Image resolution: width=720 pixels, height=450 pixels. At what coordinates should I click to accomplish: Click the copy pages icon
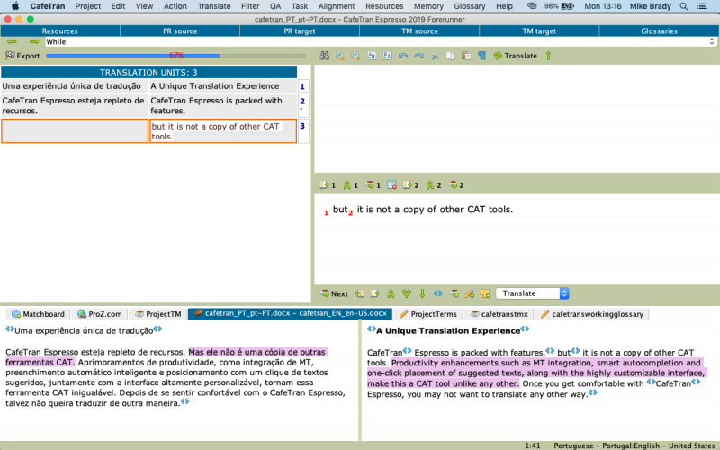451,56
